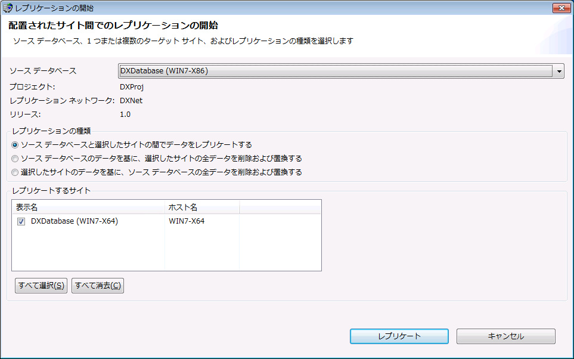
Task: Choose 選択したサイトの全データを削除および置換する radio option
Action: (15, 159)
